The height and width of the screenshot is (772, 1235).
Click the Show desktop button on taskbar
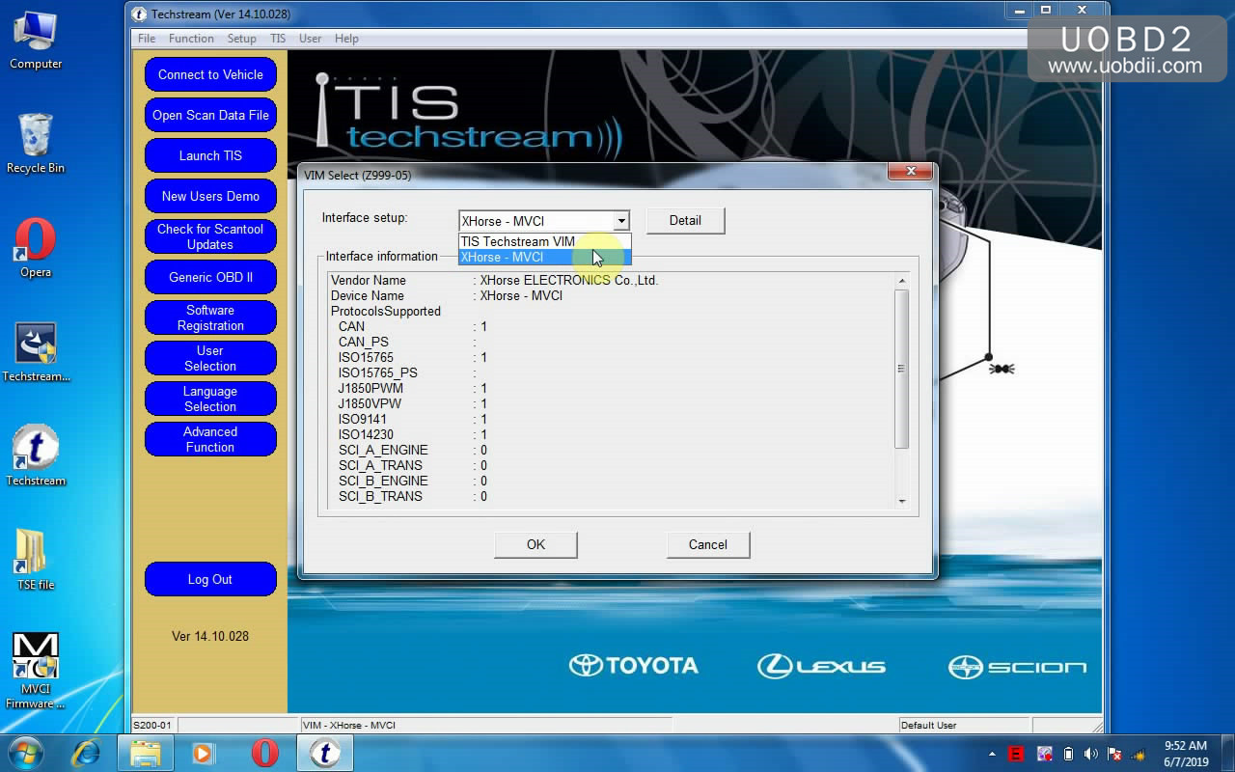pos(1228,754)
